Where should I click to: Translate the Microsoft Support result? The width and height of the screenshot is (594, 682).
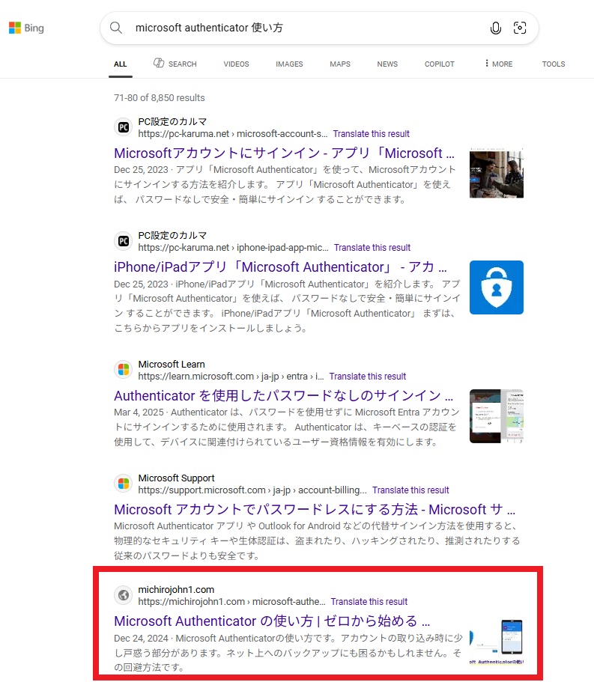pyautogui.click(x=410, y=490)
